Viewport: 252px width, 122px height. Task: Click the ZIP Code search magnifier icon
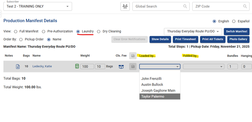click(245, 6)
